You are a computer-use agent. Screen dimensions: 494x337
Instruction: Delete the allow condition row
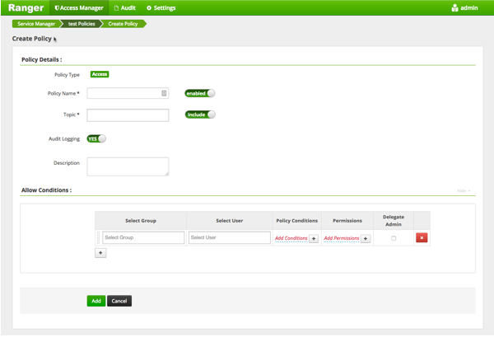[422, 237]
